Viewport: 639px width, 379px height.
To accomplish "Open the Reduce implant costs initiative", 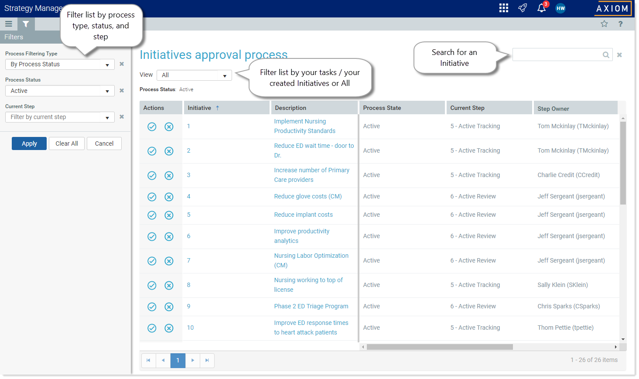I will [x=303, y=214].
